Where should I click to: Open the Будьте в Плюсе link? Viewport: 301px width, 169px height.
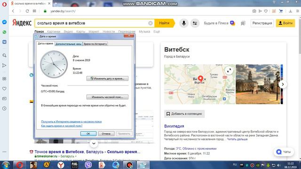point(219,23)
